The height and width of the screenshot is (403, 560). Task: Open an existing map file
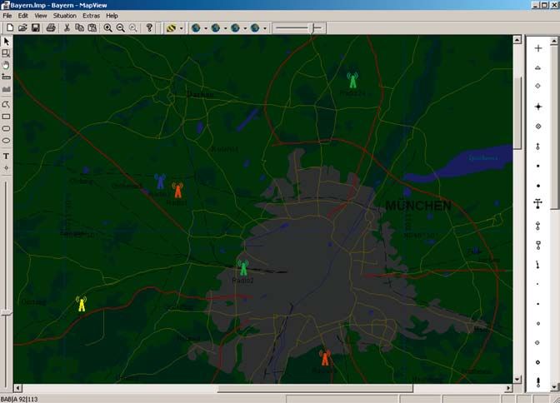(22, 27)
